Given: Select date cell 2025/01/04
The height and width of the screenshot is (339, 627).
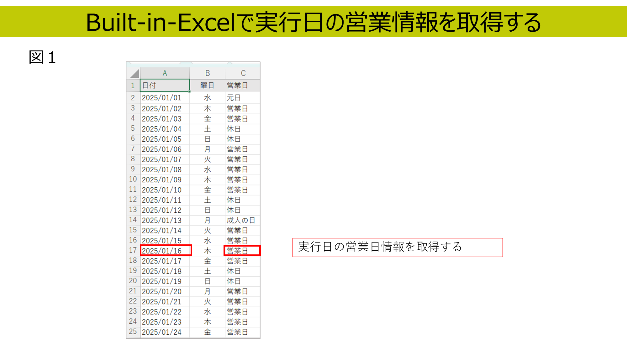Looking at the screenshot, I should 165,129.
